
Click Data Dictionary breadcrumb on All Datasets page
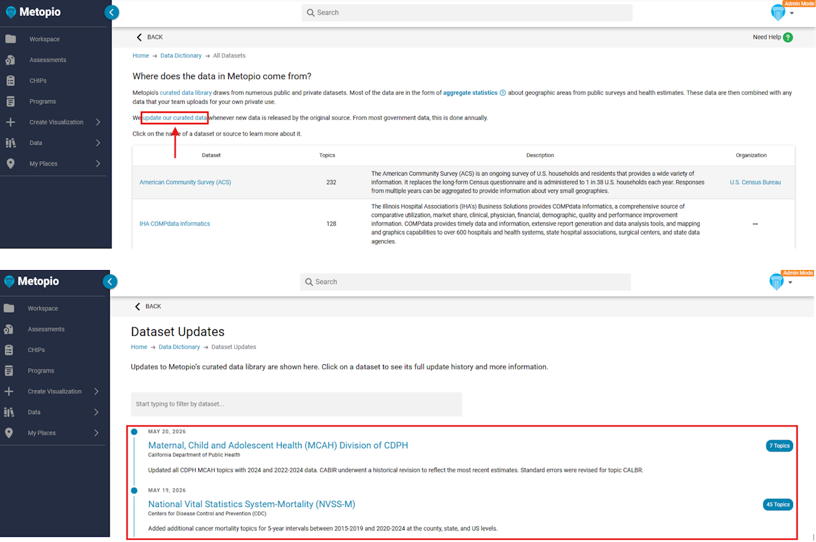coord(181,56)
